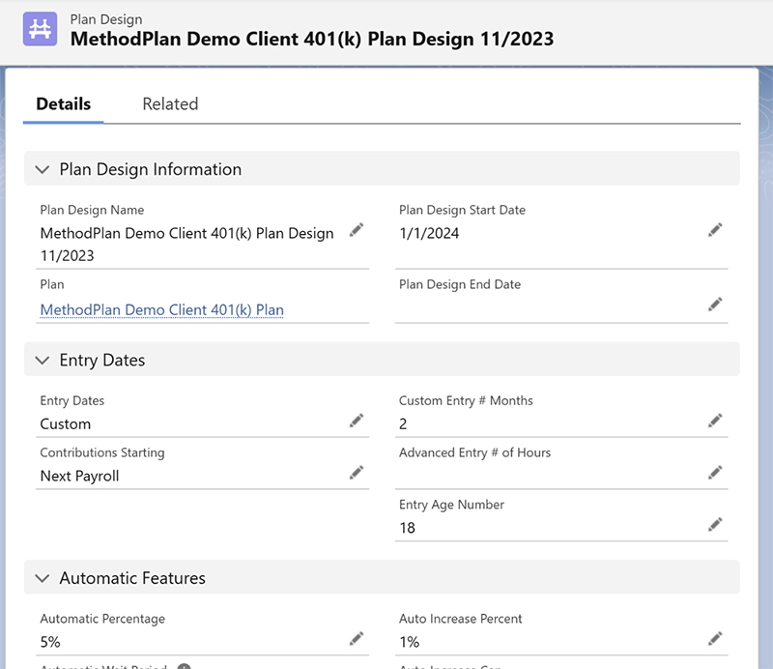Click edit pencil next to Entry Dates
Viewport: 773px width, 669px height.
[x=357, y=420]
